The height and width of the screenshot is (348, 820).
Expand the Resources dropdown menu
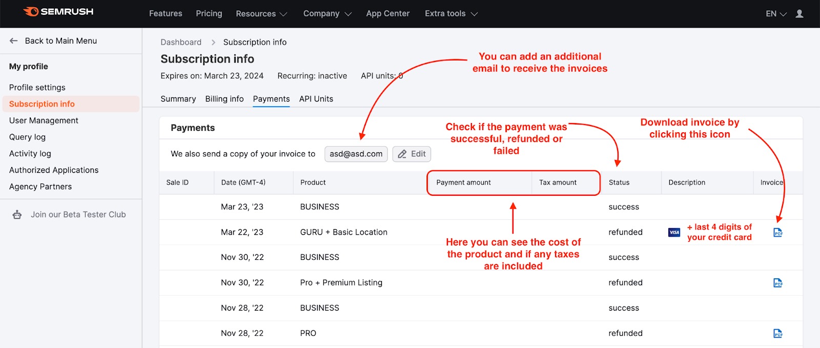[261, 14]
